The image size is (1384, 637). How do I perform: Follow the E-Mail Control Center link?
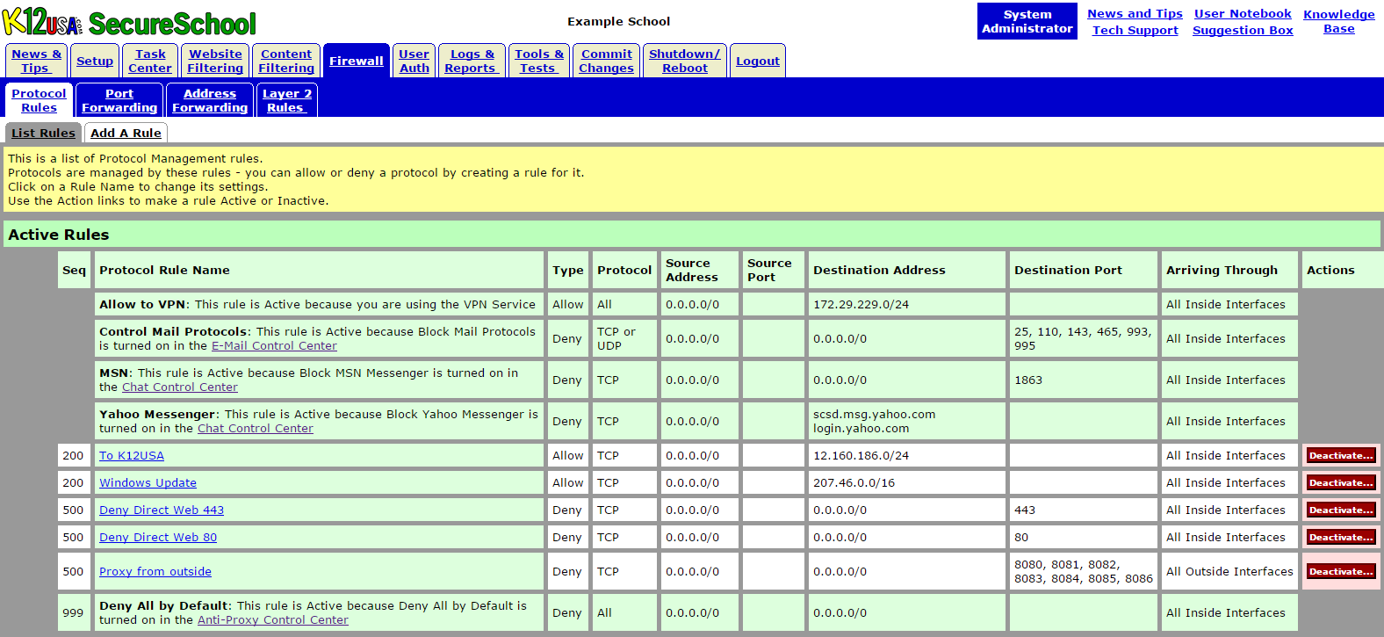[x=274, y=346]
